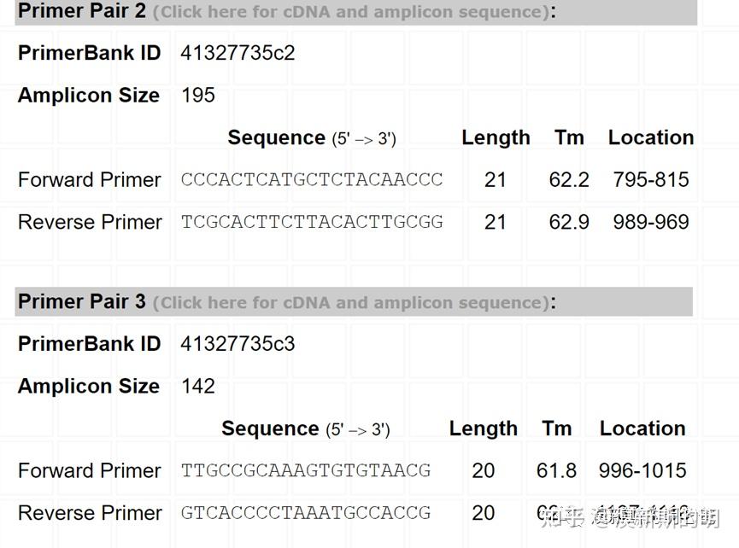
Task: Click the location value 996-1015
Action: click(x=642, y=470)
